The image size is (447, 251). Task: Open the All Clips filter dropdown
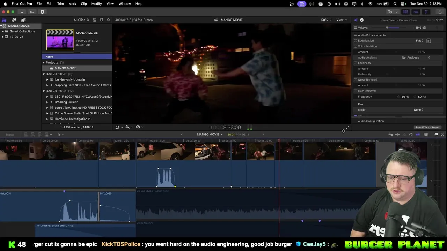click(81, 20)
